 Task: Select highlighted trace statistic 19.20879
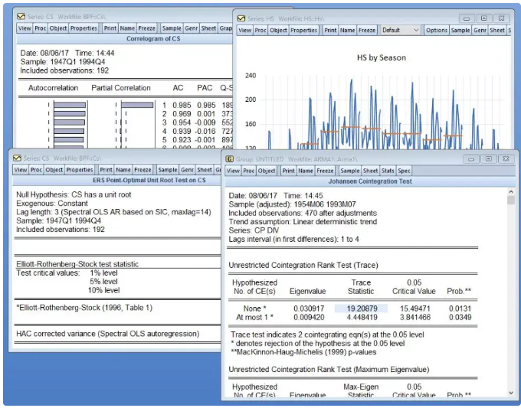click(362, 308)
